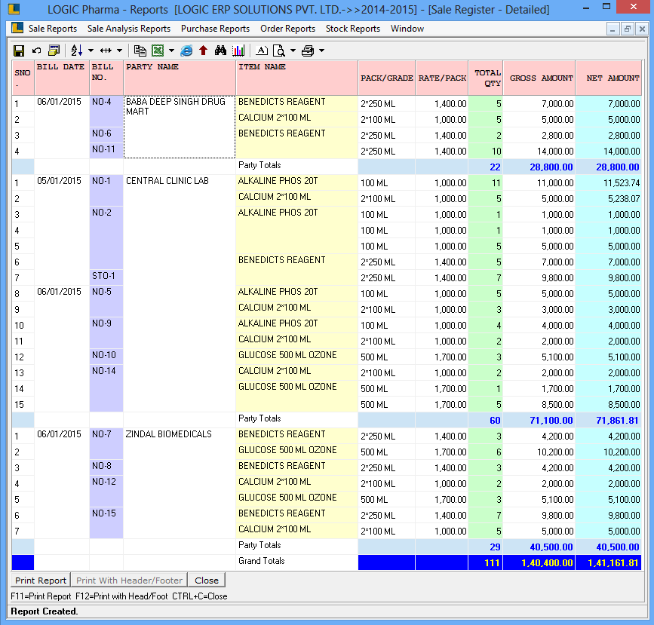Click the Save floppy disk icon
The height and width of the screenshot is (625, 654).
tap(19, 51)
